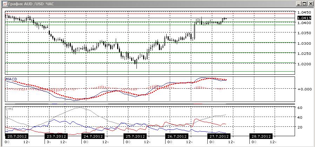Click the chart icon in the title bar
Screen dimensions: 315x147
click(x=5, y=3)
